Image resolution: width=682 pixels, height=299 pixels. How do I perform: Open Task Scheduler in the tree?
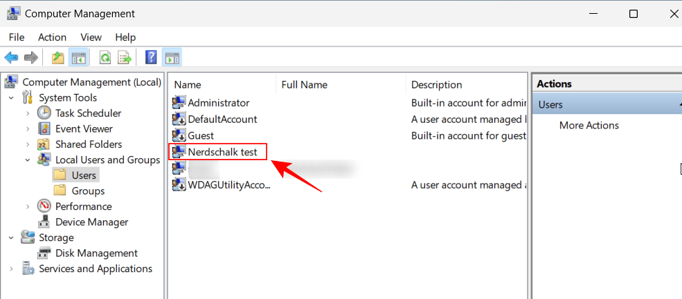pos(88,113)
